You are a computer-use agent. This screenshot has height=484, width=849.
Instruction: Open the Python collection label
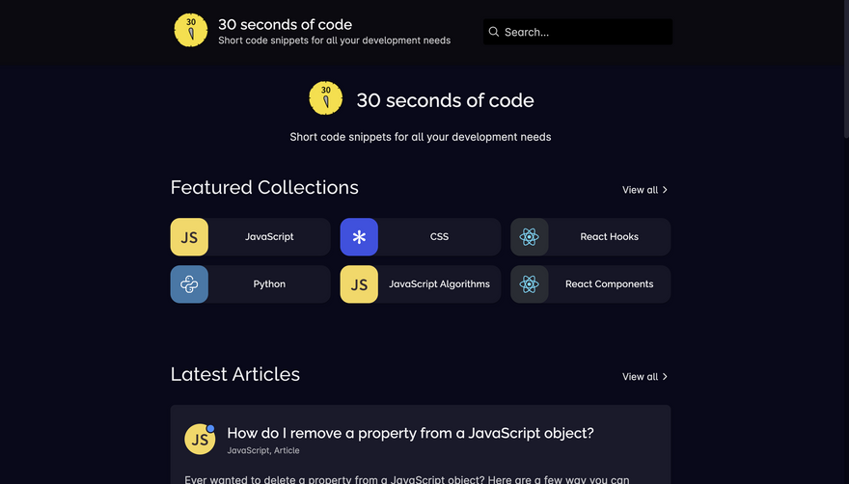pyautogui.click(x=269, y=284)
